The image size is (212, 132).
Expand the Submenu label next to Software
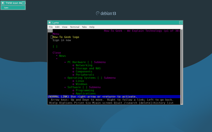click(x=95, y=87)
